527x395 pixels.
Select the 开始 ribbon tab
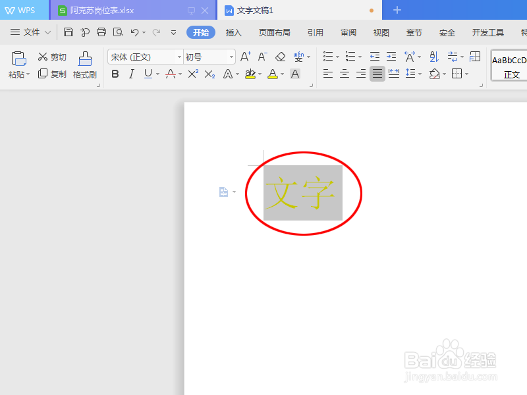(x=201, y=32)
